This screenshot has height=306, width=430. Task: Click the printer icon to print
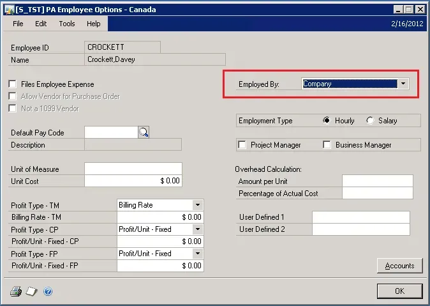tap(16, 291)
